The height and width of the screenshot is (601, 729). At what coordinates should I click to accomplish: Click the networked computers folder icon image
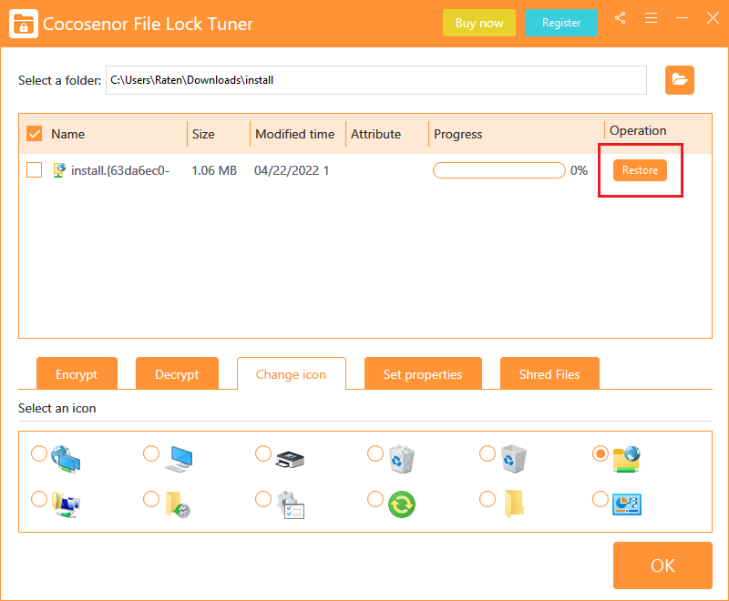click(66, 504)
